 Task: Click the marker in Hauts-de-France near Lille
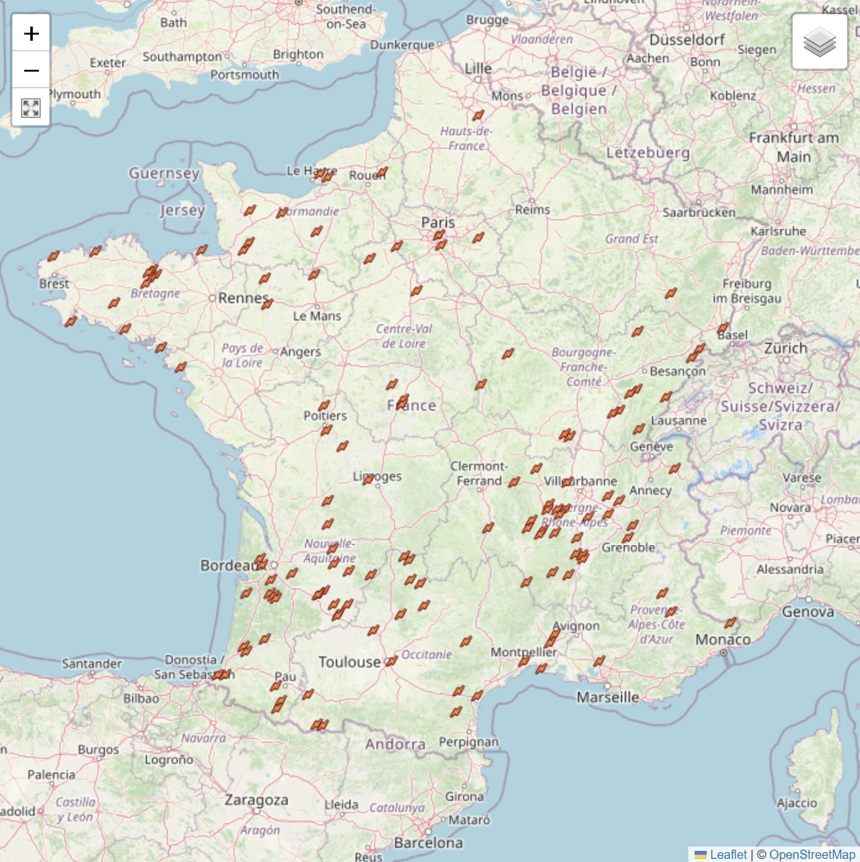pos(478,114)
